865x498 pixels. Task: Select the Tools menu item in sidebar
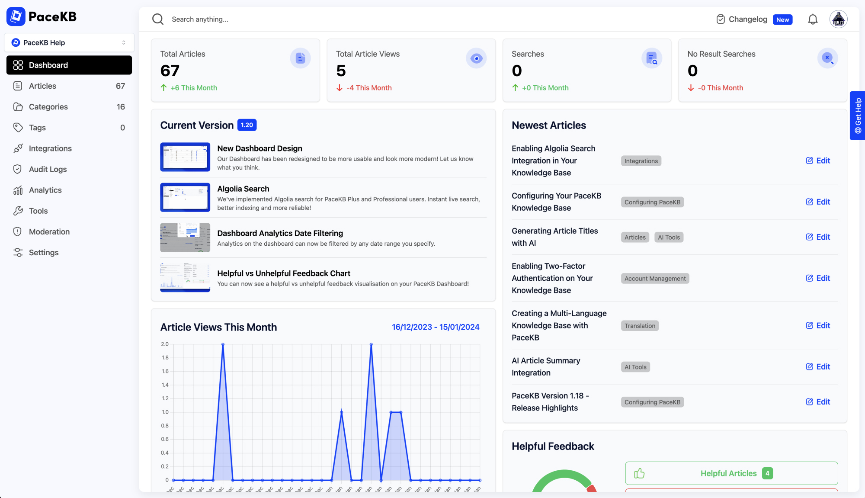[38, 210]
